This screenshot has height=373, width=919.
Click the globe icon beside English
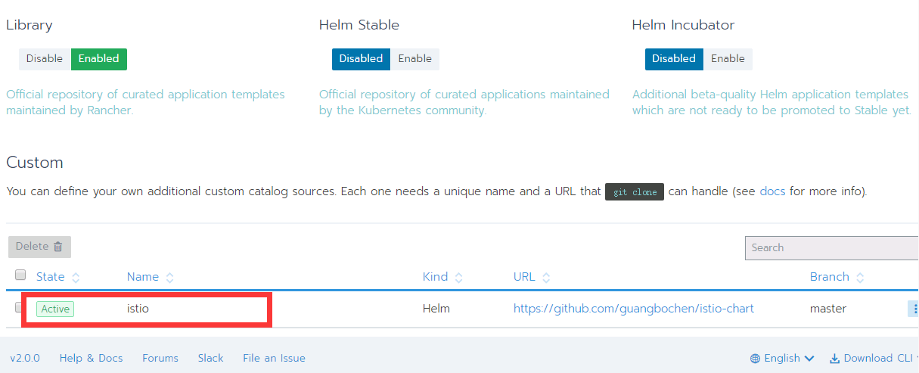(x=755, y=359)
